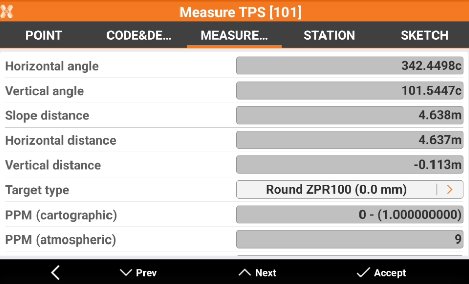Open the STATION tab
This screenshot has height=284, width=469.
[329, 35]
